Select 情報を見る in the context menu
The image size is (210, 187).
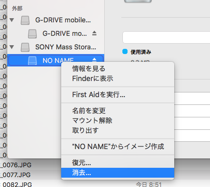(118, 69)
